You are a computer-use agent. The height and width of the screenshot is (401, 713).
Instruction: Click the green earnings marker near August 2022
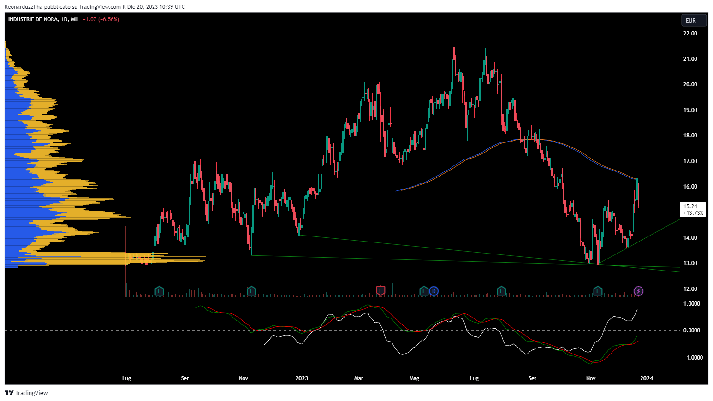click(x=159, y=291)
